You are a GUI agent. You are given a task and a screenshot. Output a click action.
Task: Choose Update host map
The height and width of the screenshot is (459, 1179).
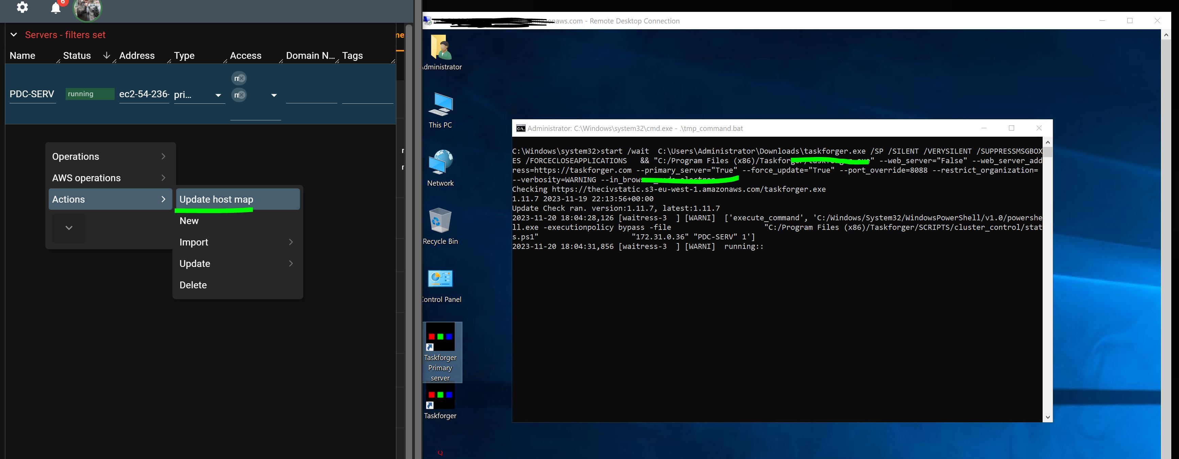[x=238, y=199]
